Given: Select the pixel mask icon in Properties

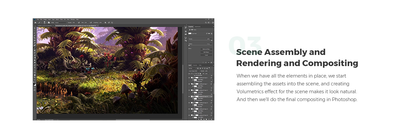Looking at the screenshot, I should [x=209, y=33].
